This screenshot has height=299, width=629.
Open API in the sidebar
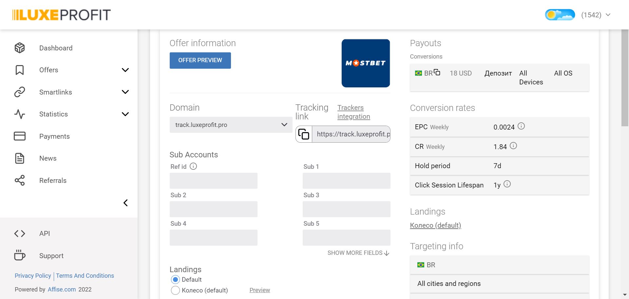tap(45, 234)
